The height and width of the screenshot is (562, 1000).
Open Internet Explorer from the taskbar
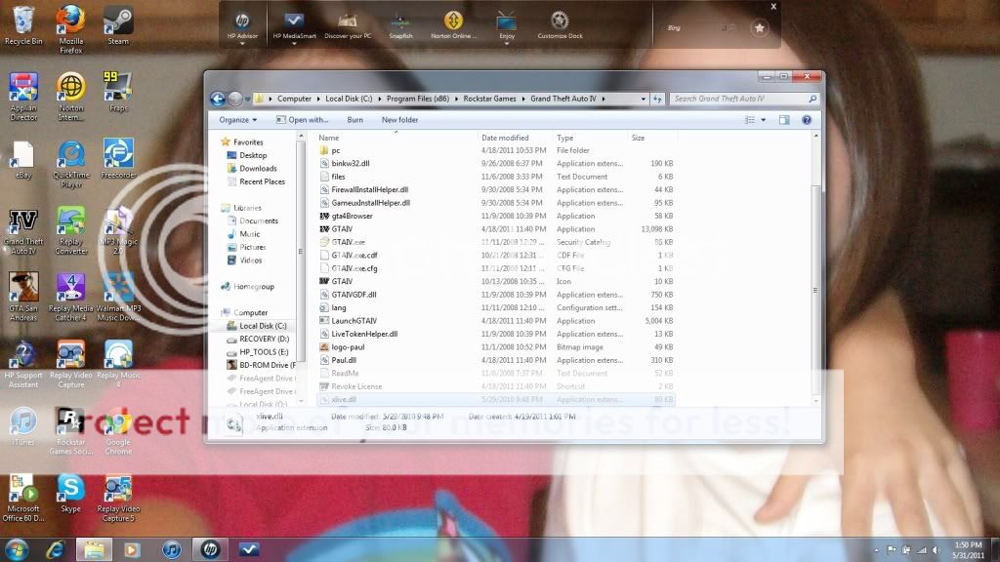(55, 549)
